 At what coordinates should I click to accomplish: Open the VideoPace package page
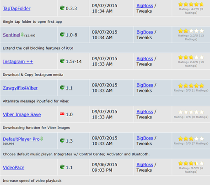(x=14, y=167)
